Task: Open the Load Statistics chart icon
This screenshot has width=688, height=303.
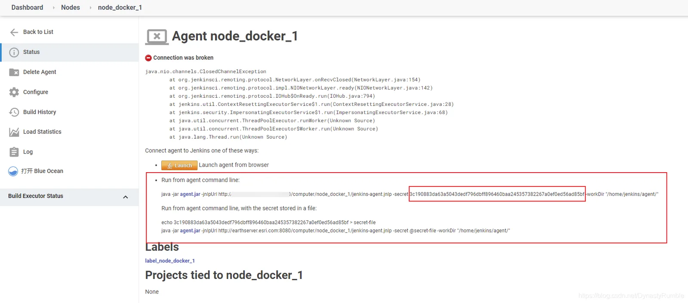Action: [x=14, y=132]
